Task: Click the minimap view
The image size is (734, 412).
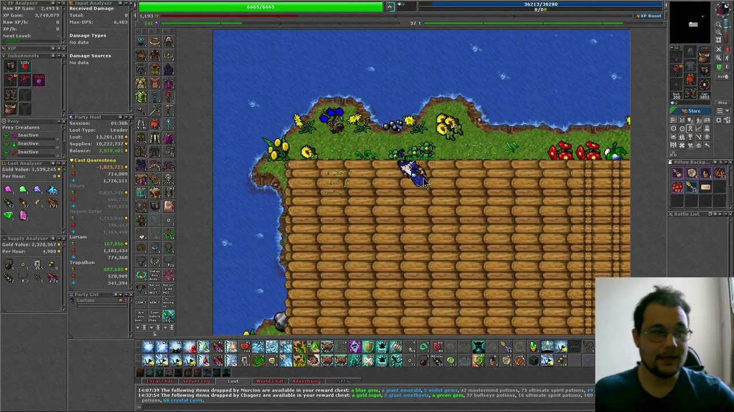Action: click(691, 23)
